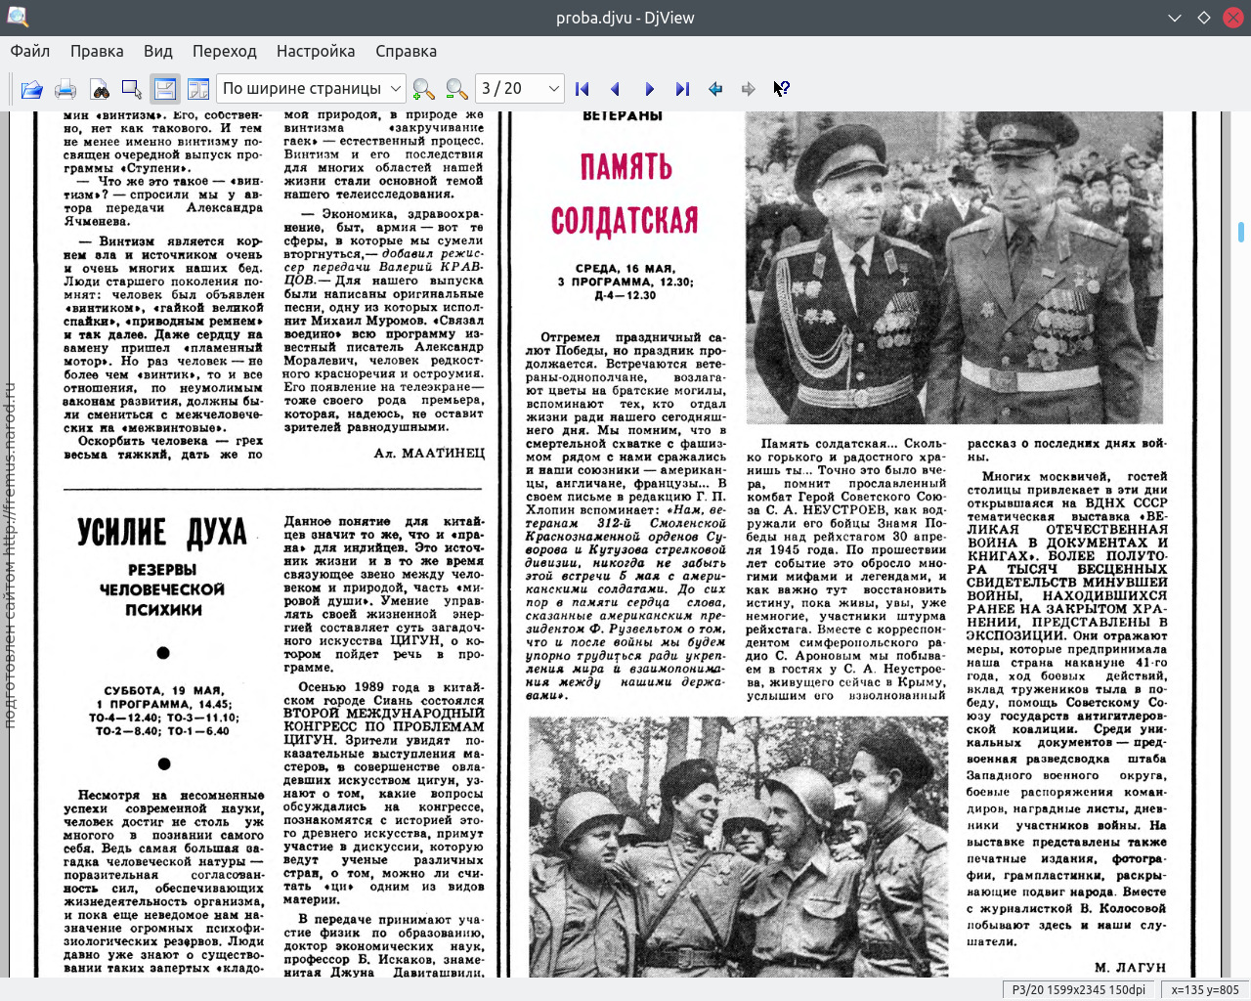Open the Правка menu

[x=97, y=51]
